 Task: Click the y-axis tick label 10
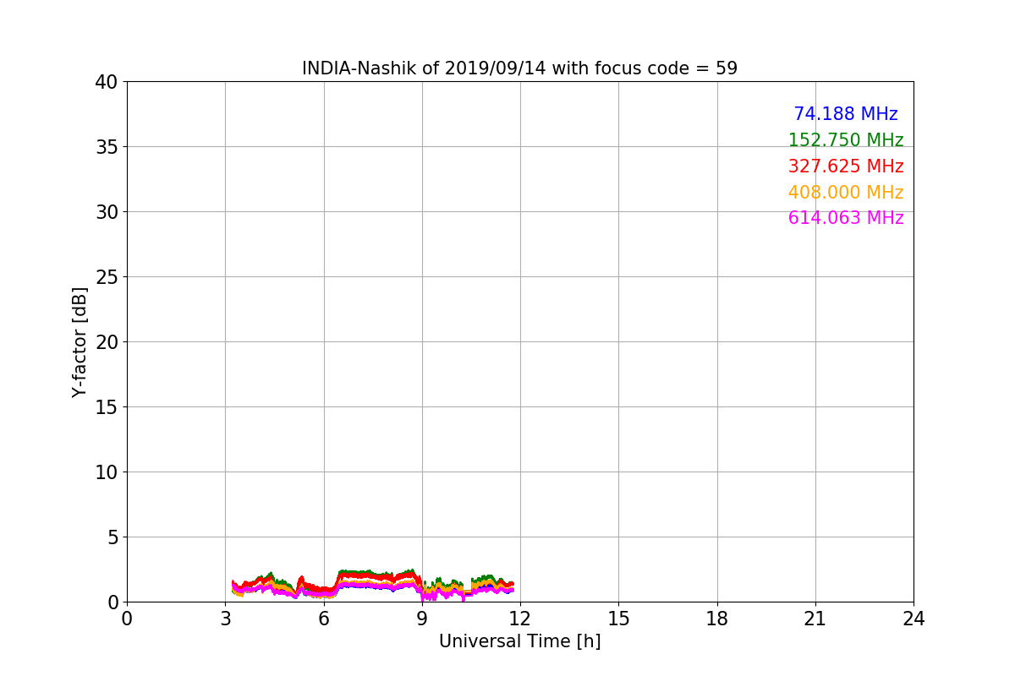click(x=106, y=472)
